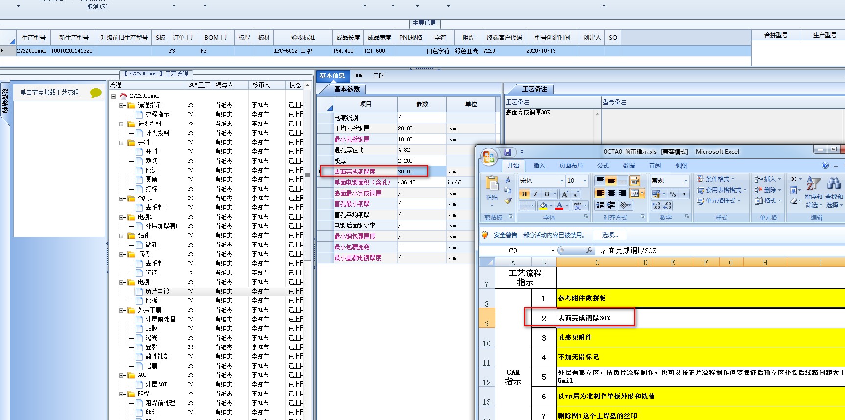Select the 负片电镀 tree node

[157, 292]
